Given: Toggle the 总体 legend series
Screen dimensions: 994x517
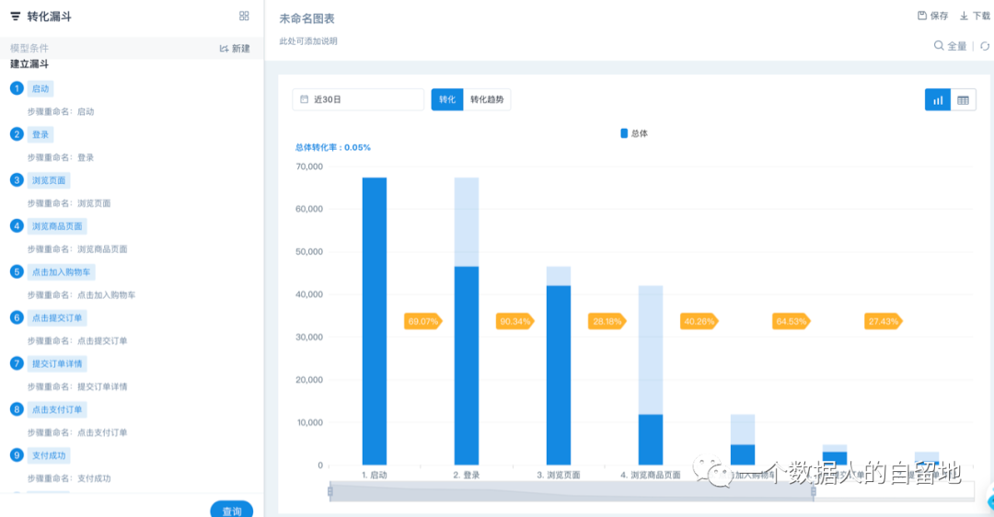Looking at the screenshot, I should 634,133.
